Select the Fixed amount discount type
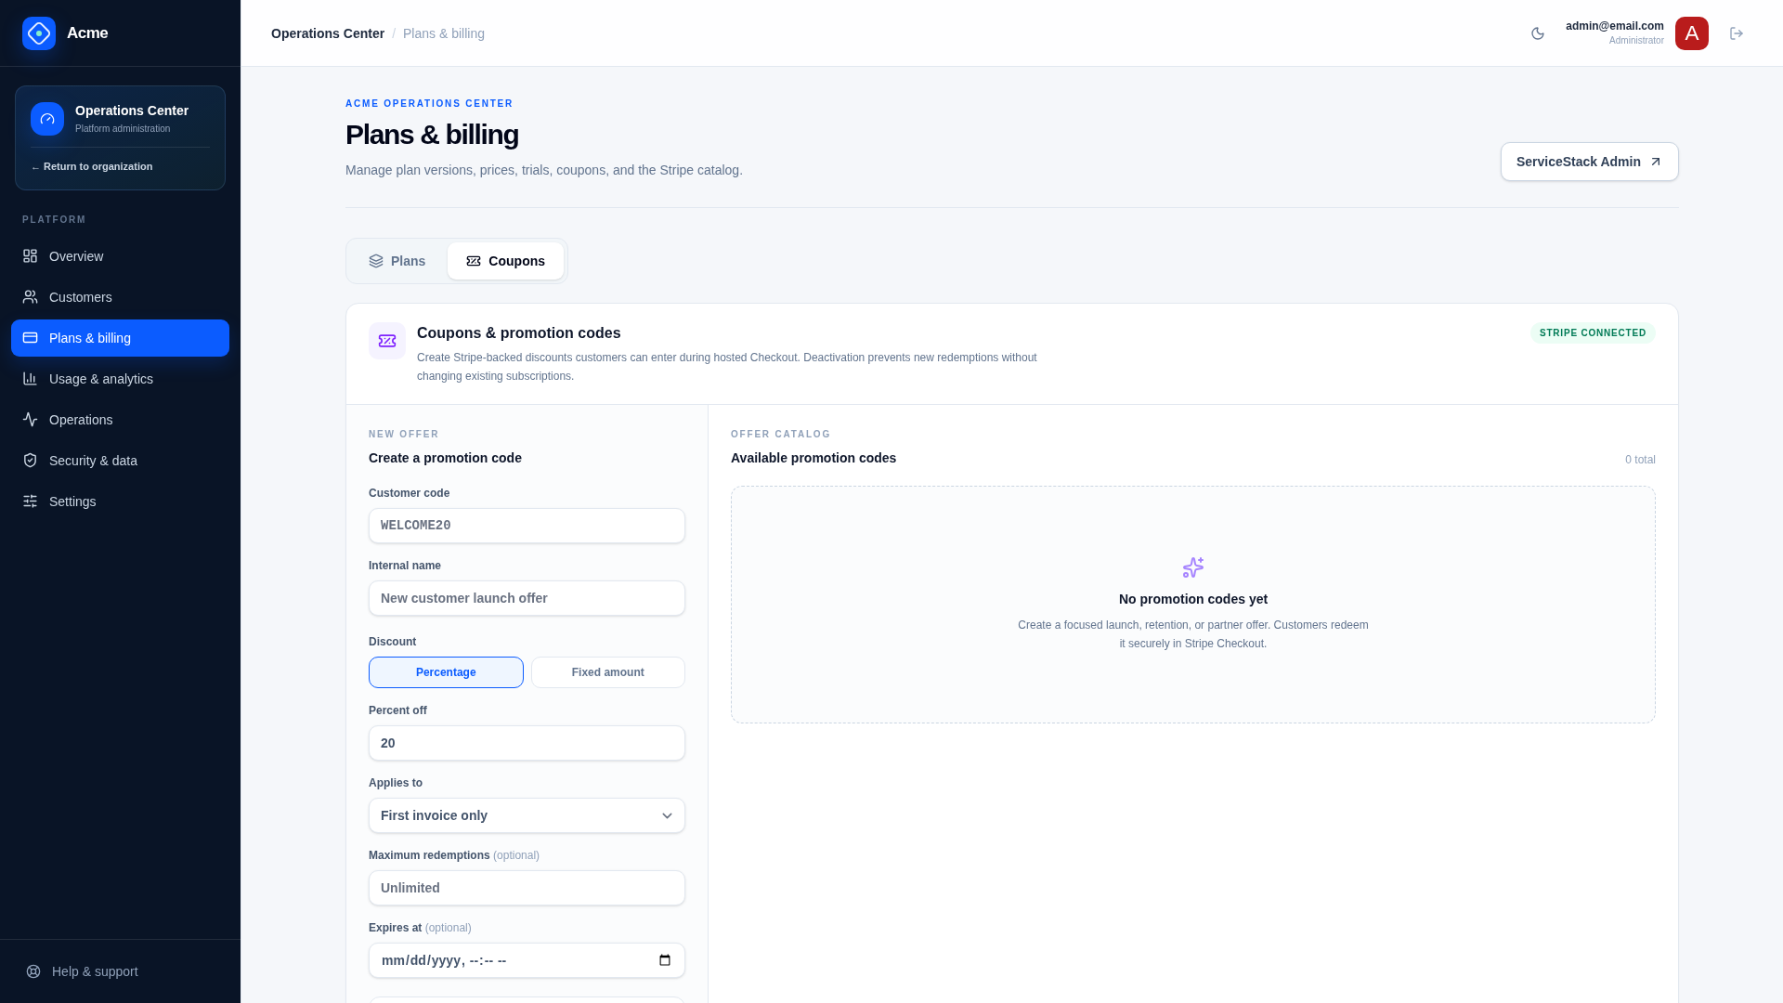1783x1003 pixels. (608, 672)
